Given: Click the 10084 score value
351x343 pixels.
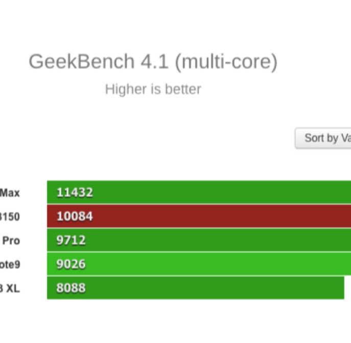Looking at the screenshot, I should point(75,217).
